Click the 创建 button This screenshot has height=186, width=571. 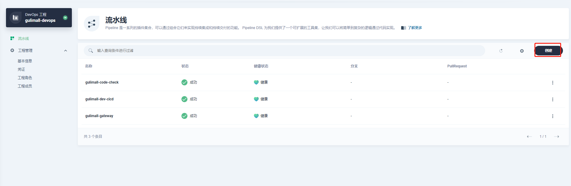549,51
